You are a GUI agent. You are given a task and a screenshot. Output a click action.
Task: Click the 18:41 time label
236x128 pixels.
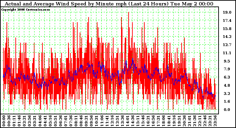(x=169, y=121)
